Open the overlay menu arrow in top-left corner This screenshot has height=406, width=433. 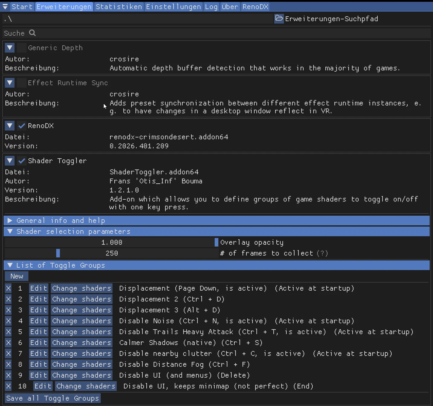(5, 7)
